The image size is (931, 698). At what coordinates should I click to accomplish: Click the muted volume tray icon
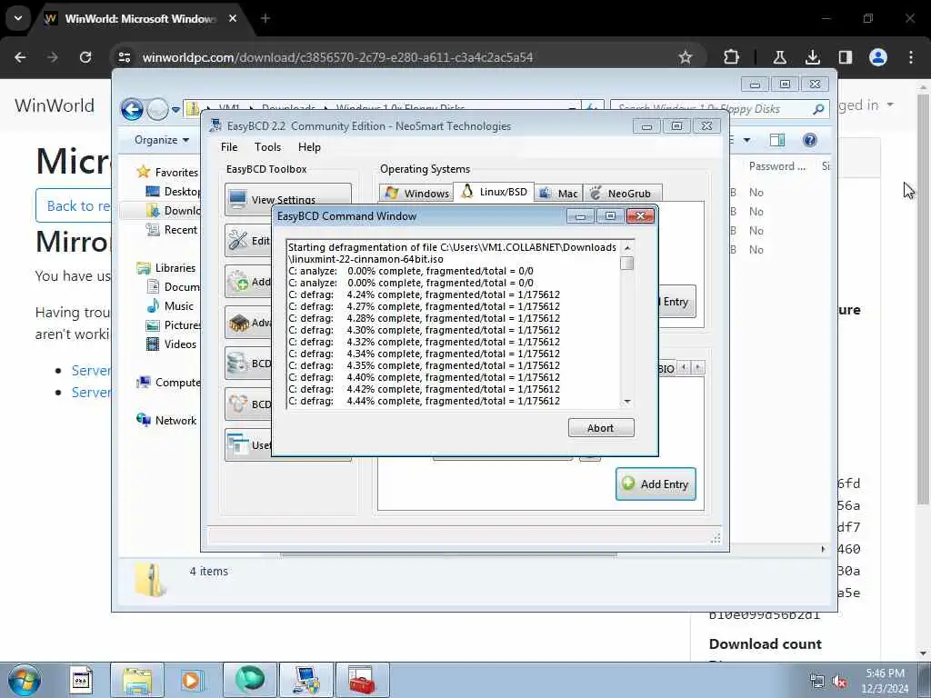click(x=839, y=682)
